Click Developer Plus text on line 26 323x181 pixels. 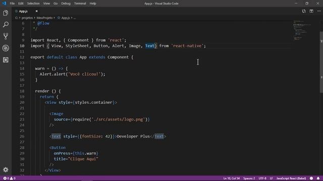click(133, 136)
